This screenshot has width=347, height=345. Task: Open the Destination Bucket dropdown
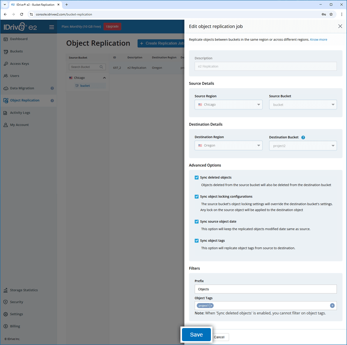coord(303,146)
